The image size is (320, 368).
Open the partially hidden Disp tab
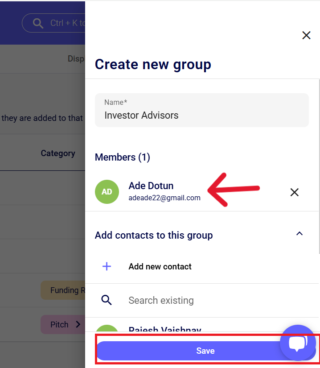coord(76,59)
